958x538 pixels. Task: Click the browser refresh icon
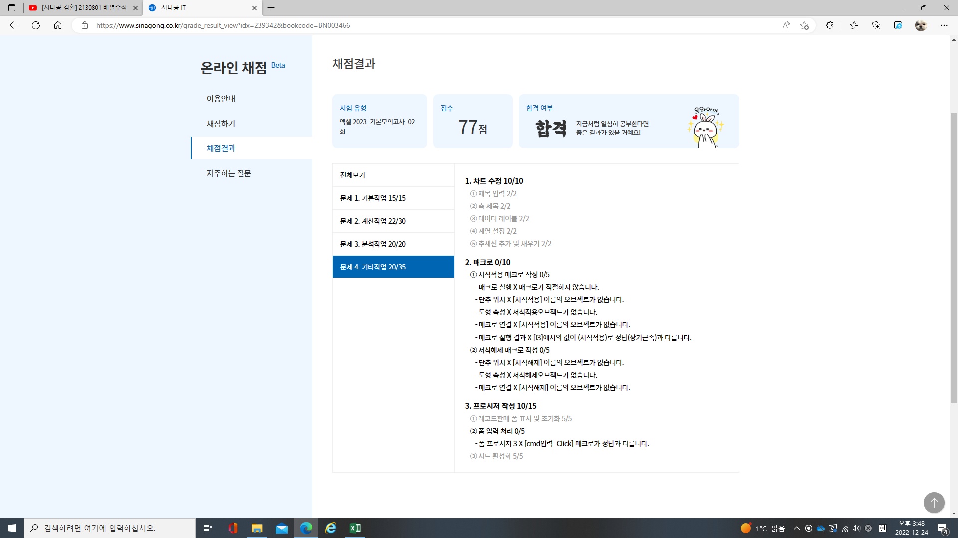pyautogui.click(x=36, y=25)
